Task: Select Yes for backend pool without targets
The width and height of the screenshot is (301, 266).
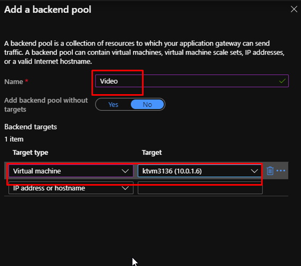Action: tap(113, 104)
